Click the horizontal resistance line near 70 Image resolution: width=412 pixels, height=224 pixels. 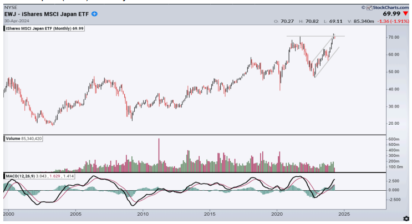[316, 36]
